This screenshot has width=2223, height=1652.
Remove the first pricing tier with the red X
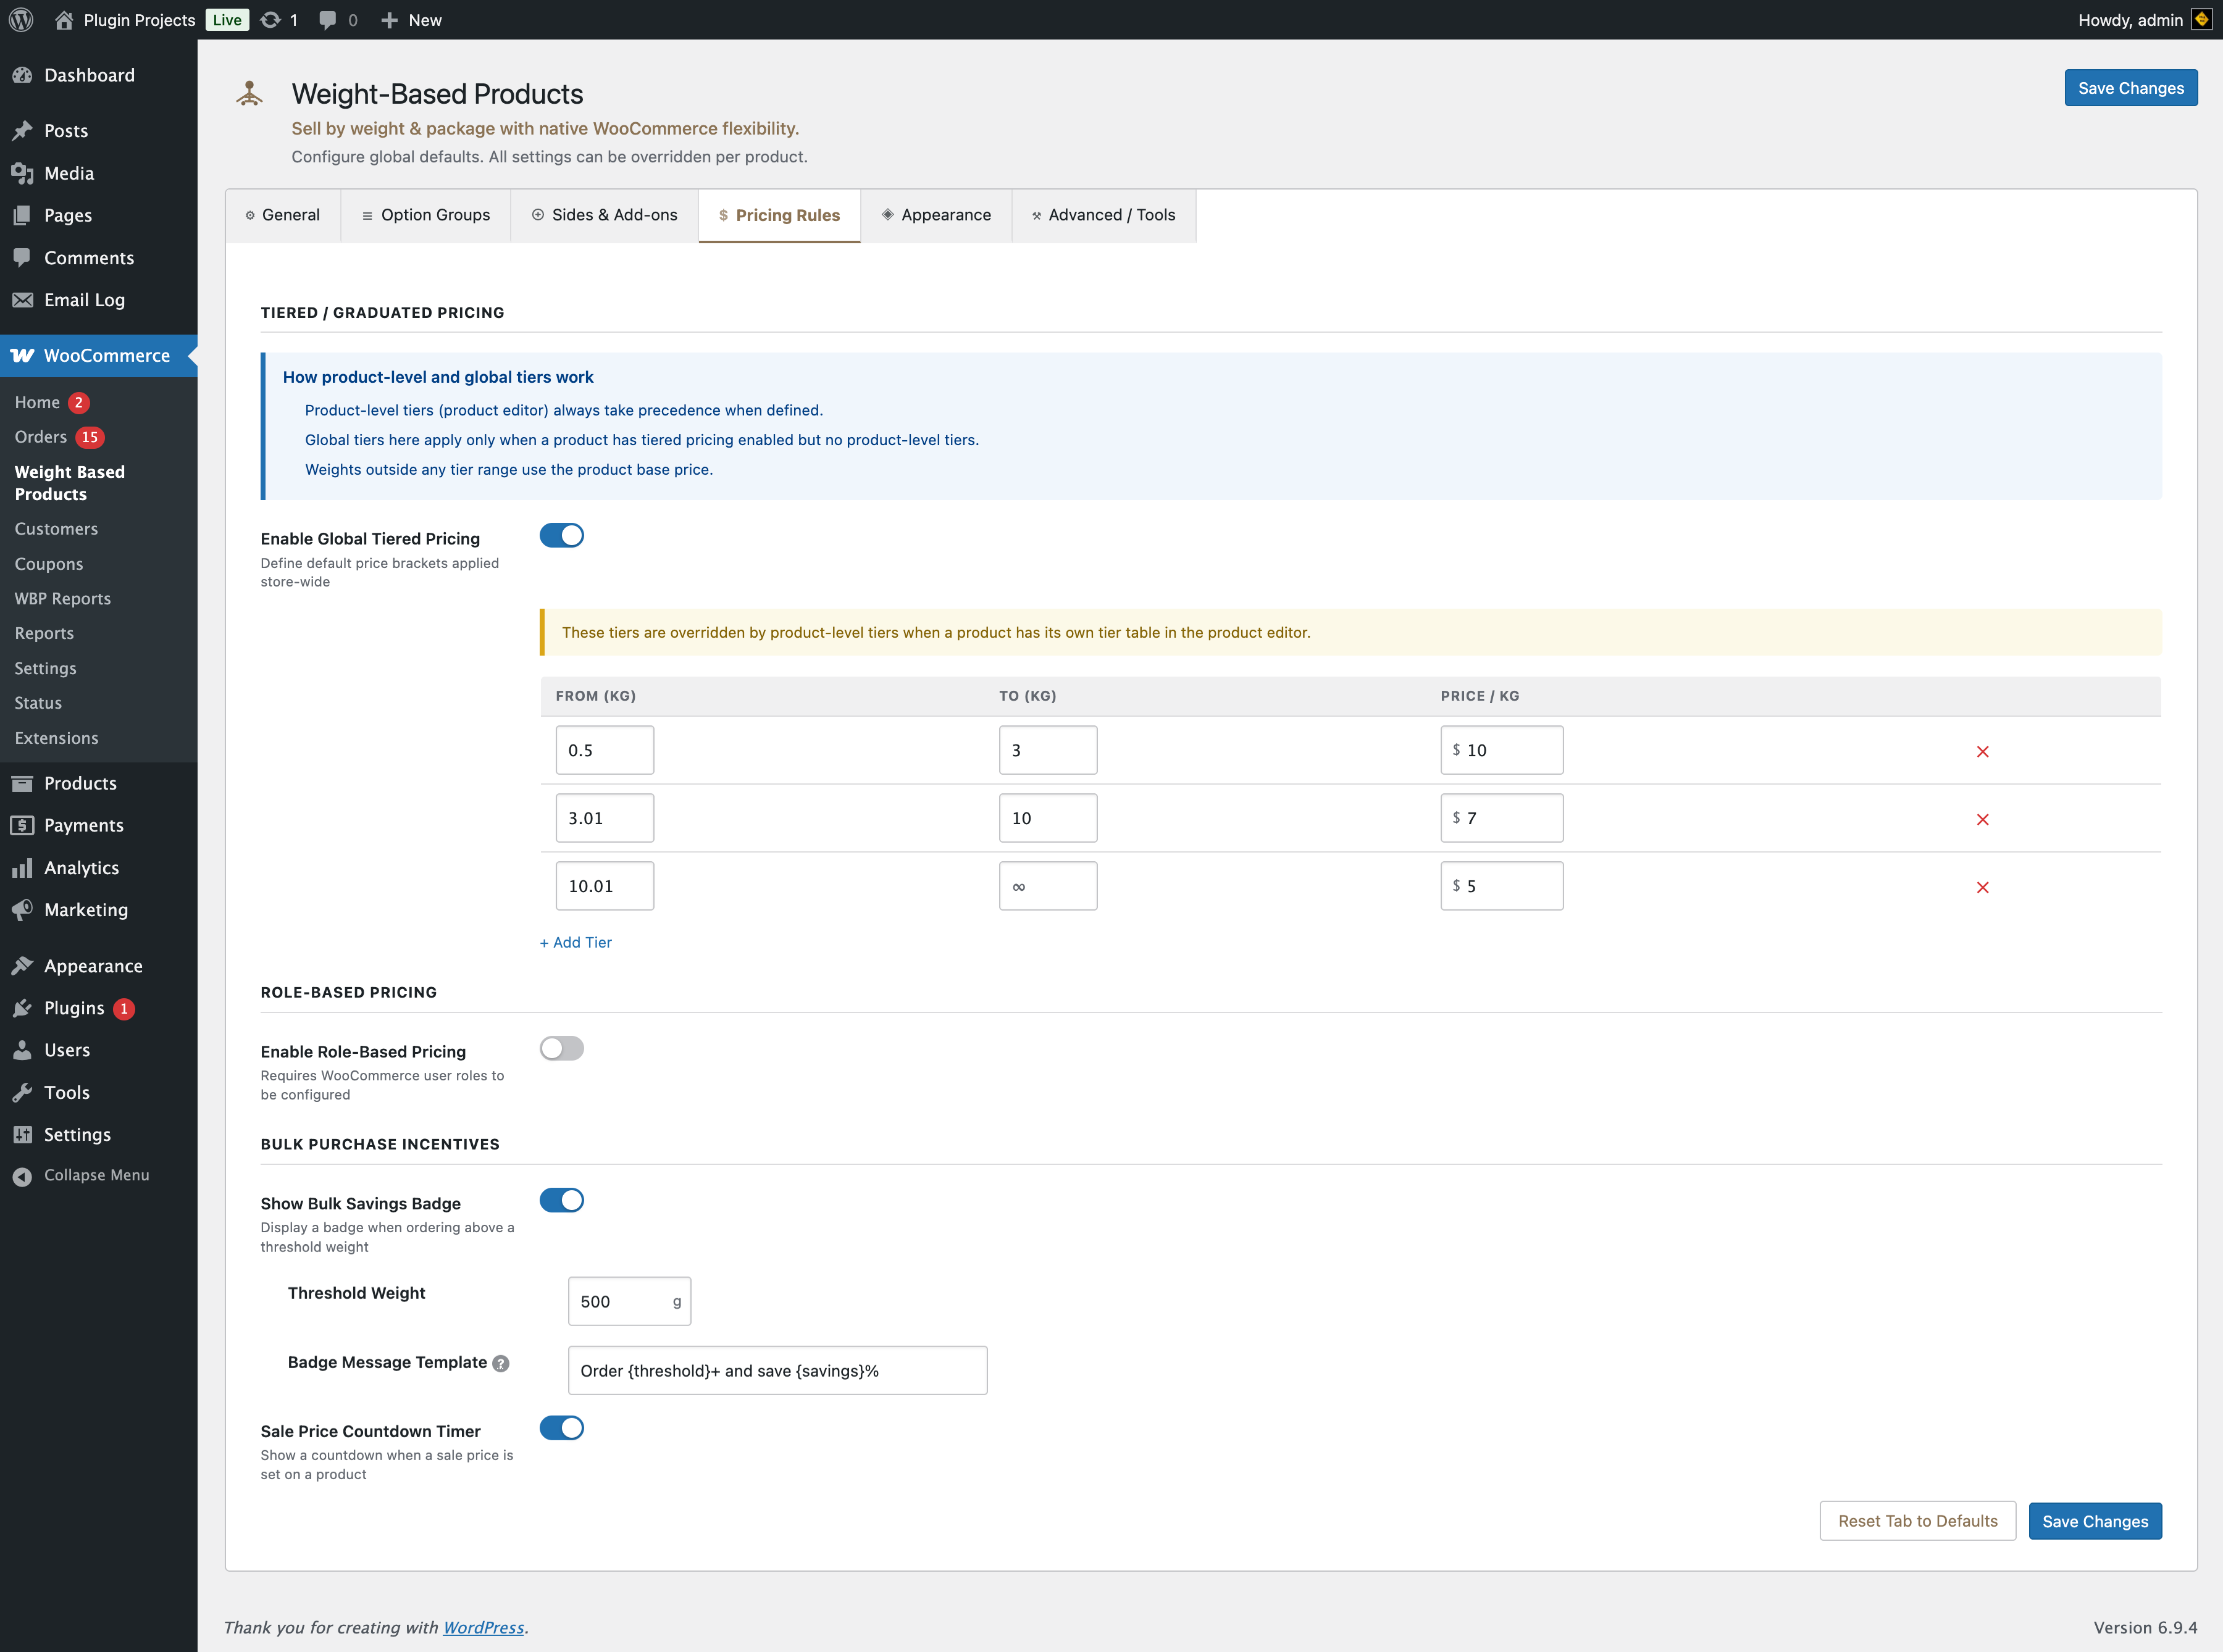point(1982,751)
